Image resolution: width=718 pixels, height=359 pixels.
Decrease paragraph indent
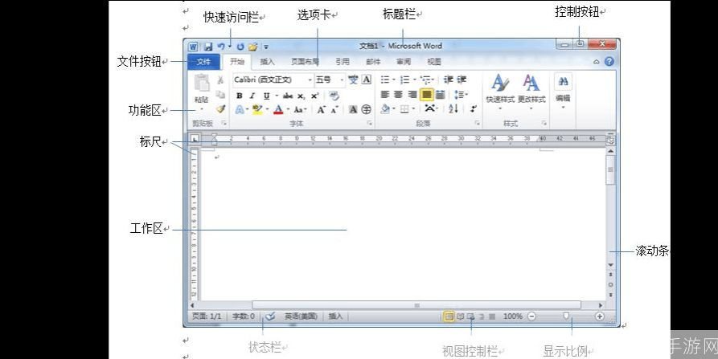click(x=448, y=80)
